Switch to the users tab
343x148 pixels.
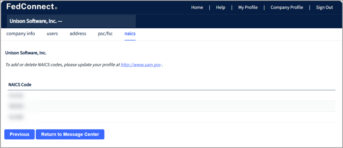click(52, 34)
